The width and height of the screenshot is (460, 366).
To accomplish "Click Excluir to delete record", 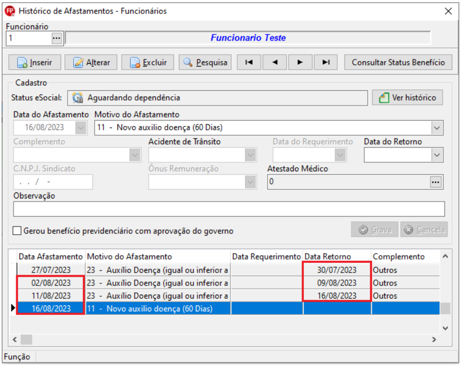I will tap(148, 62).
